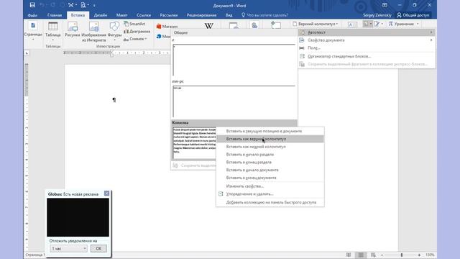Switch to the Рецензирование ribbon tab

pos(201,15)
